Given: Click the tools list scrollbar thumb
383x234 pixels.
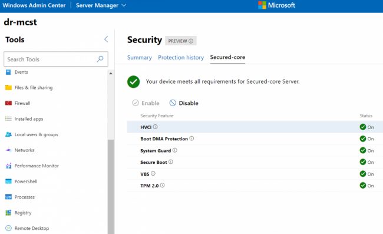Looking at the screenshot, I should coord(111,187).
